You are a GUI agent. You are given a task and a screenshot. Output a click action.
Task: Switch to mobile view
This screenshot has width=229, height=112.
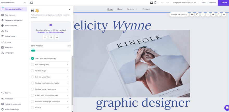(155, 3)
